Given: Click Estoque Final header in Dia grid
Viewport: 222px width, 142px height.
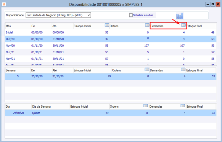Looking at the screenshot, I should (201, 106).
